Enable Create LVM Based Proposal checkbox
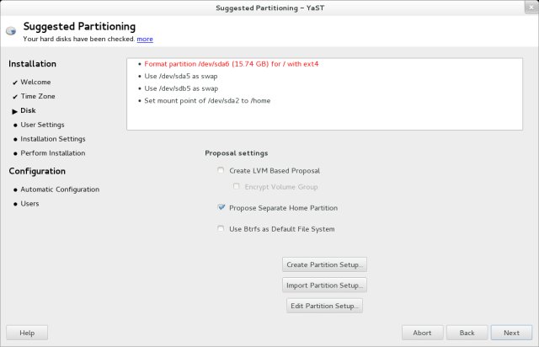Screen dimensions: 539x347 (221, 171)
